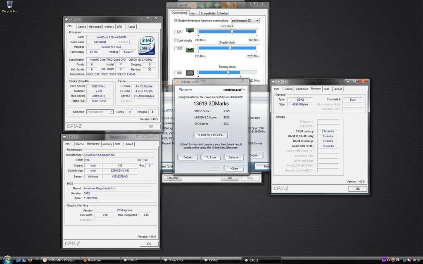Select CPU tab in the CPU-Z mainboard window
The width and height of the screenshot is (423, 264).
(68, 144)
